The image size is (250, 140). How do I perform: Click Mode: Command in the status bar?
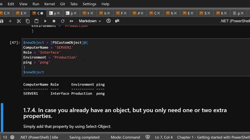(x=125, y=137)
